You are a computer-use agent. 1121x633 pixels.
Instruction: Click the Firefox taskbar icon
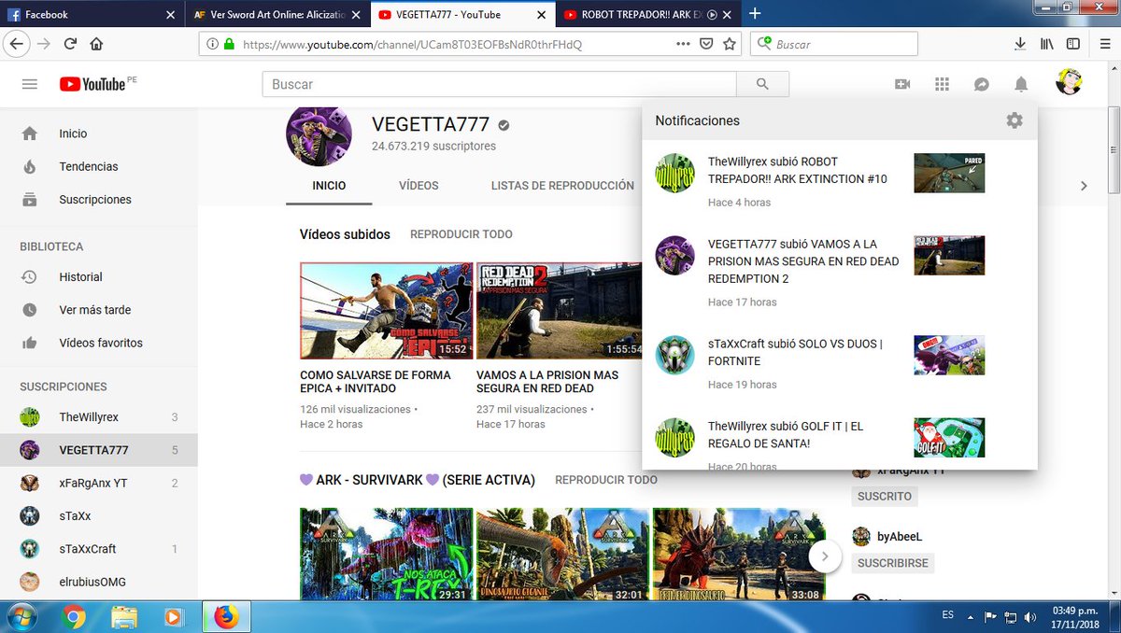point(225,616)
